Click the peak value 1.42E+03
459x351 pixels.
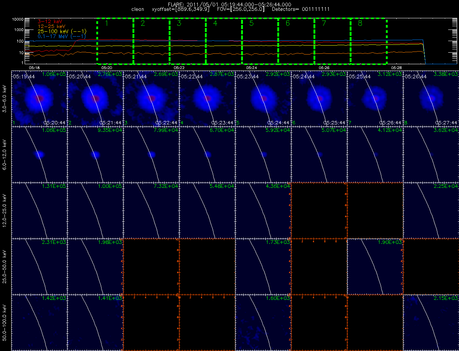point(54,298)
